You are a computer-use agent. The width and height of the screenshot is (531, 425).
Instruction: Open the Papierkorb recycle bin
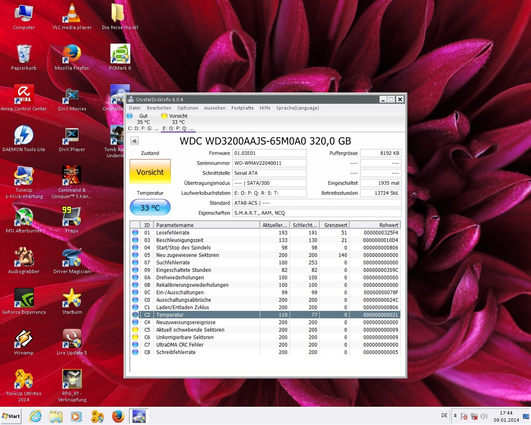(x=24, y=57)
